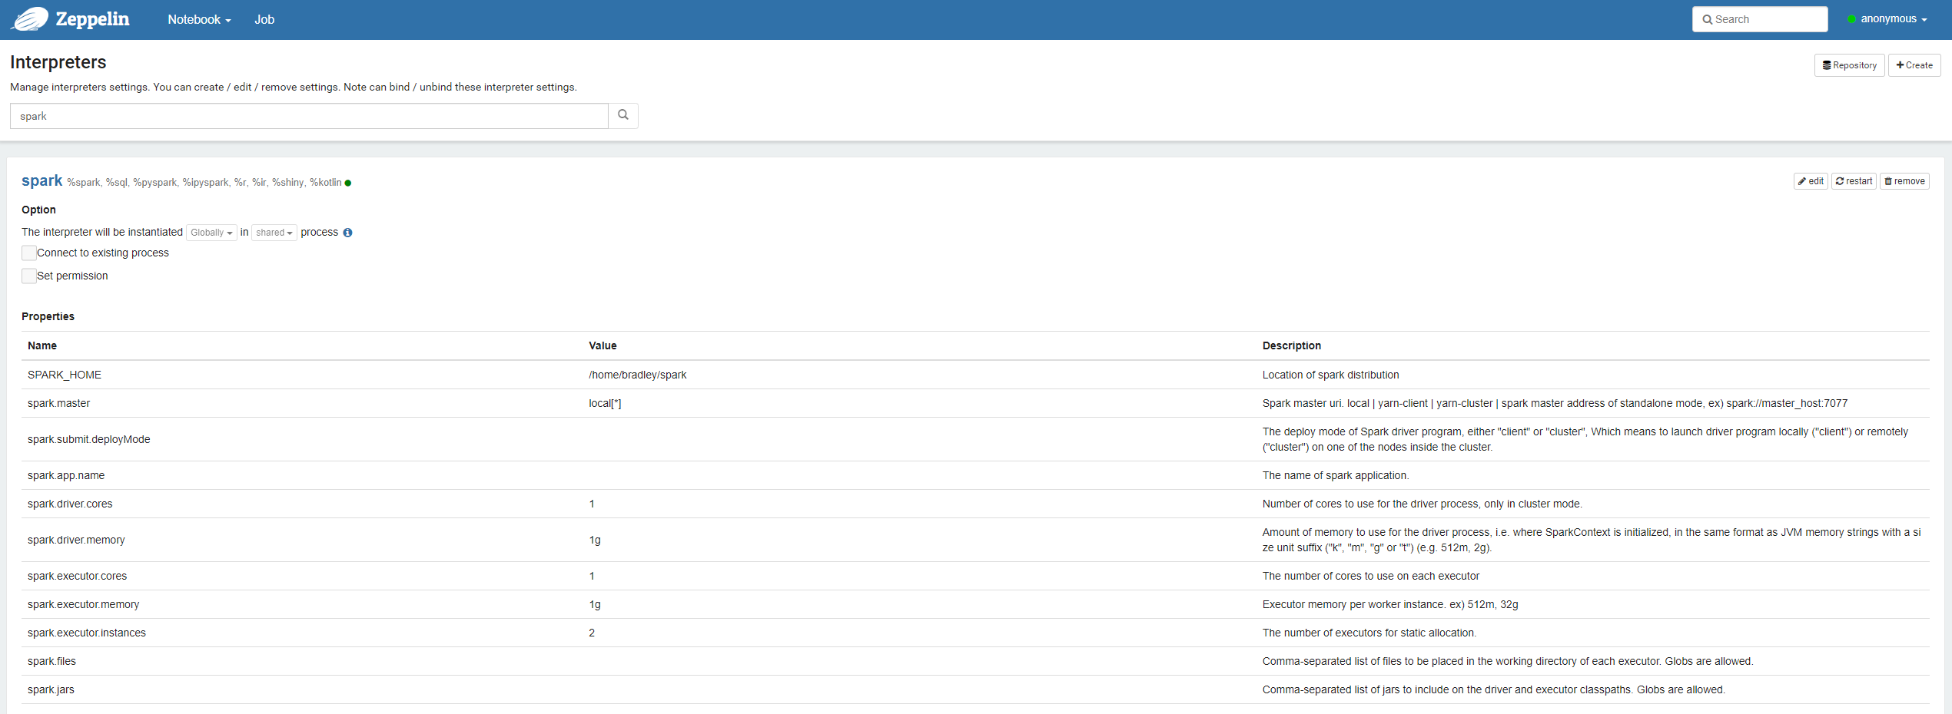Click the top Search field

[x=1760, y=19]
